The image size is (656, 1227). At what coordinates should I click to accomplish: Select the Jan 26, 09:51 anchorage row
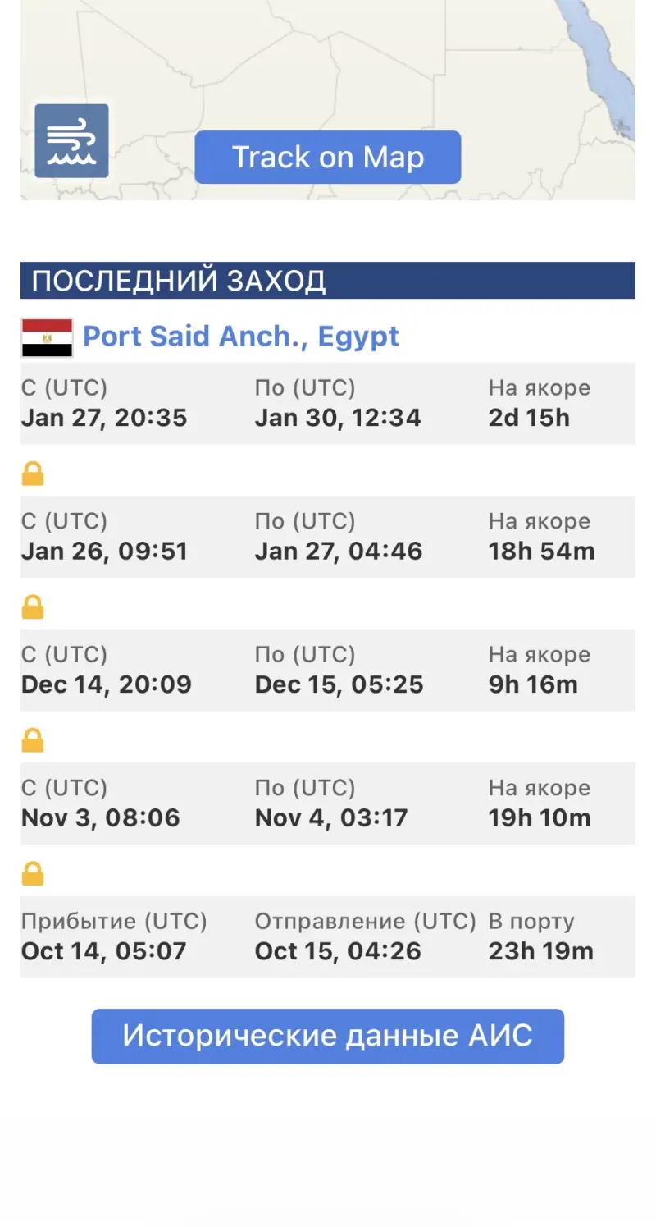pos(327,537)
